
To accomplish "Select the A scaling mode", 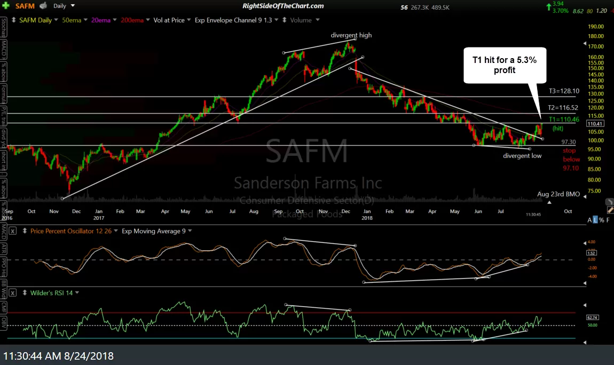I will [589, 220].
